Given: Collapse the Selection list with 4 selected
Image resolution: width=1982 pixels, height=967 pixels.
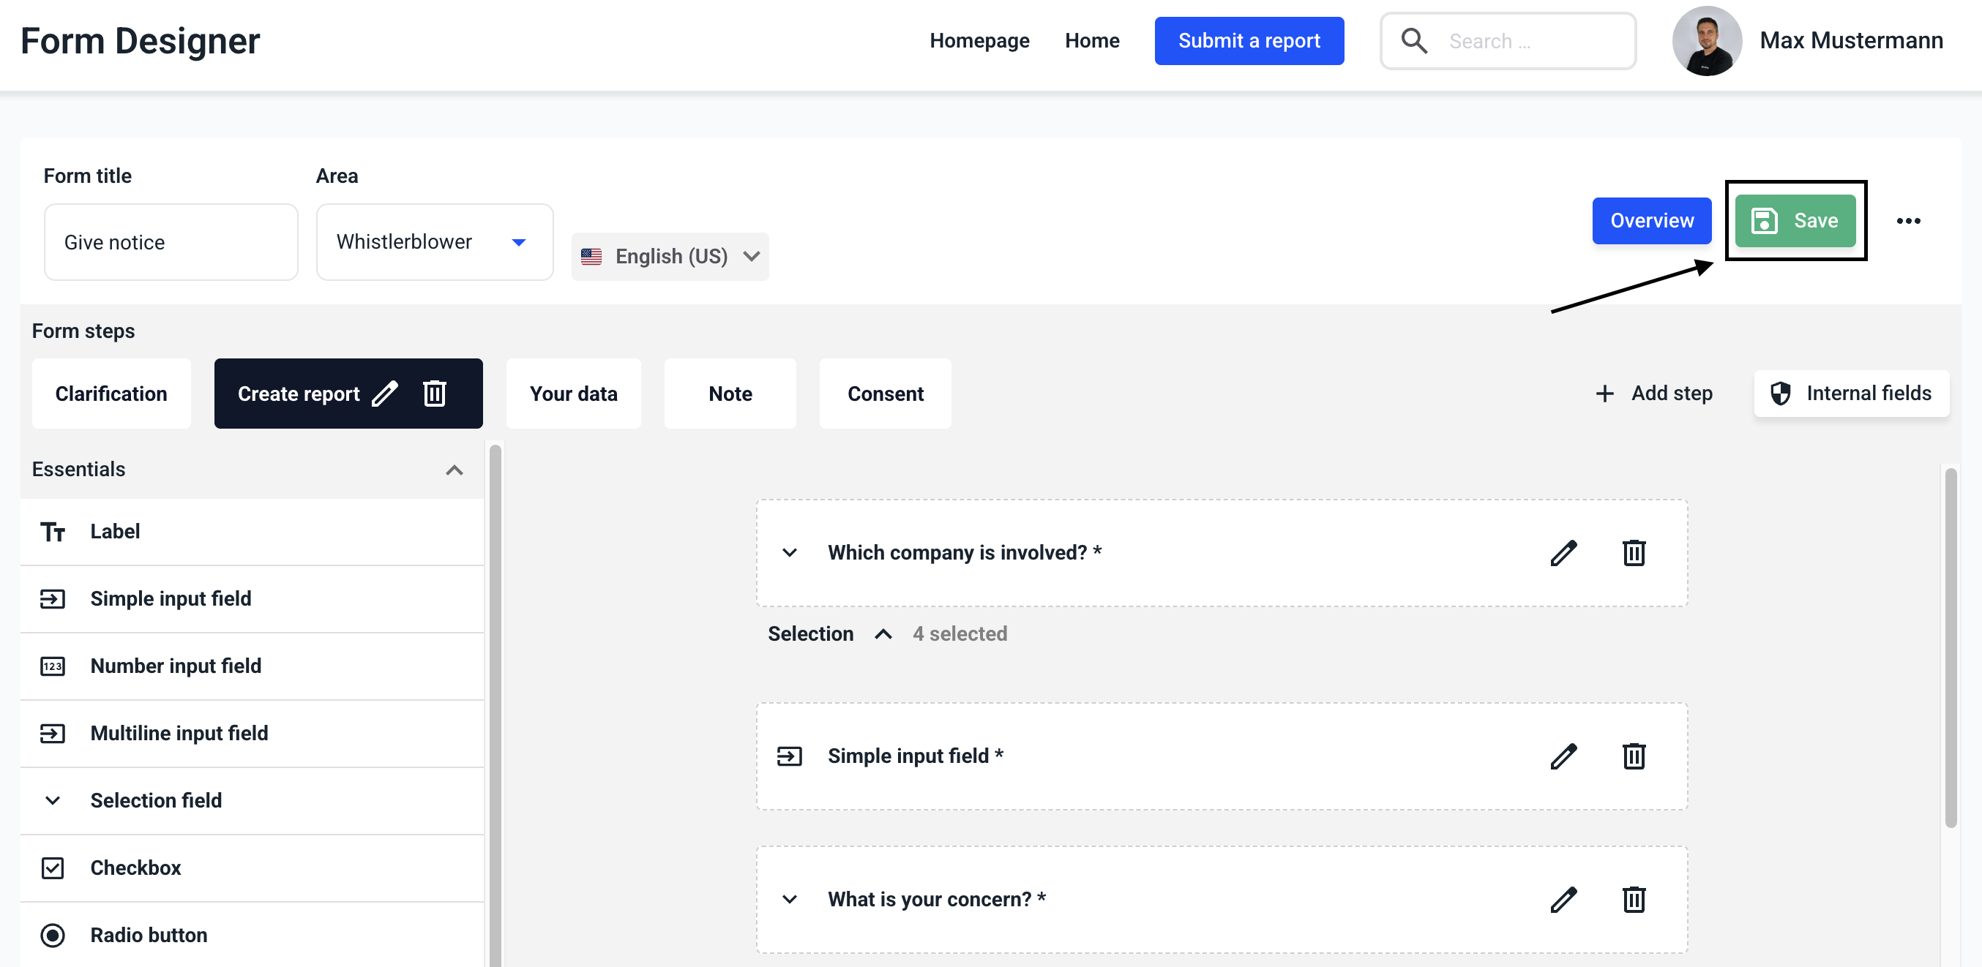Looking at the screenshot, I should click(x=883, y=634).
